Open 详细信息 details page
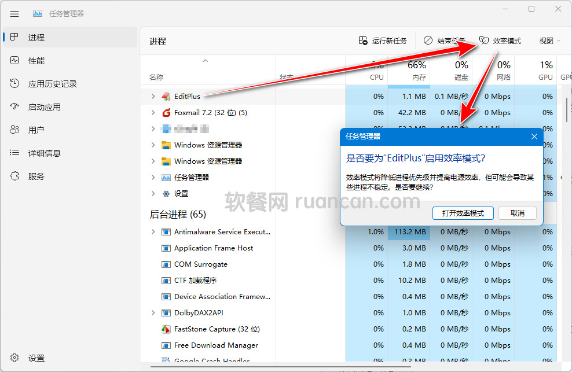The image size is (572, 372). 44,153
